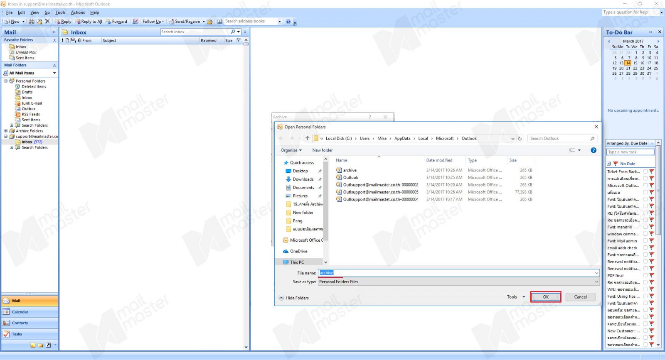
Task: Click the flag filter column header icon
Action: pos(239,40)
